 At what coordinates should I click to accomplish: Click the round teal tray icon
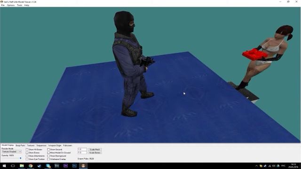(278, 166)
